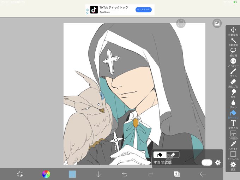This screenshot has height=180, width=240.
Task: Open the selection area button above canvas
Action: 181,23
